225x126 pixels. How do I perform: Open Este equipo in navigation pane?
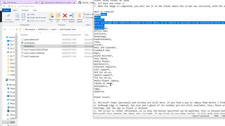[11, 85]
